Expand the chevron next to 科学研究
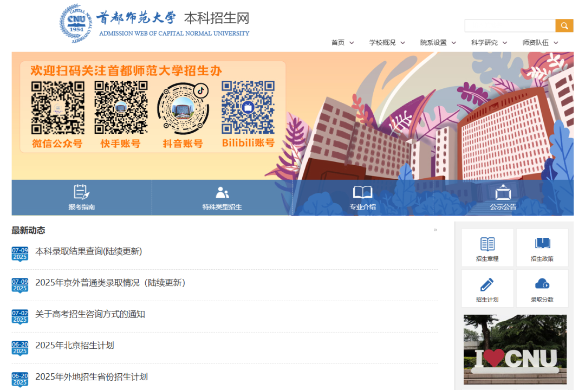The width and height of the screenshot is (585, 390). [505, 43]
